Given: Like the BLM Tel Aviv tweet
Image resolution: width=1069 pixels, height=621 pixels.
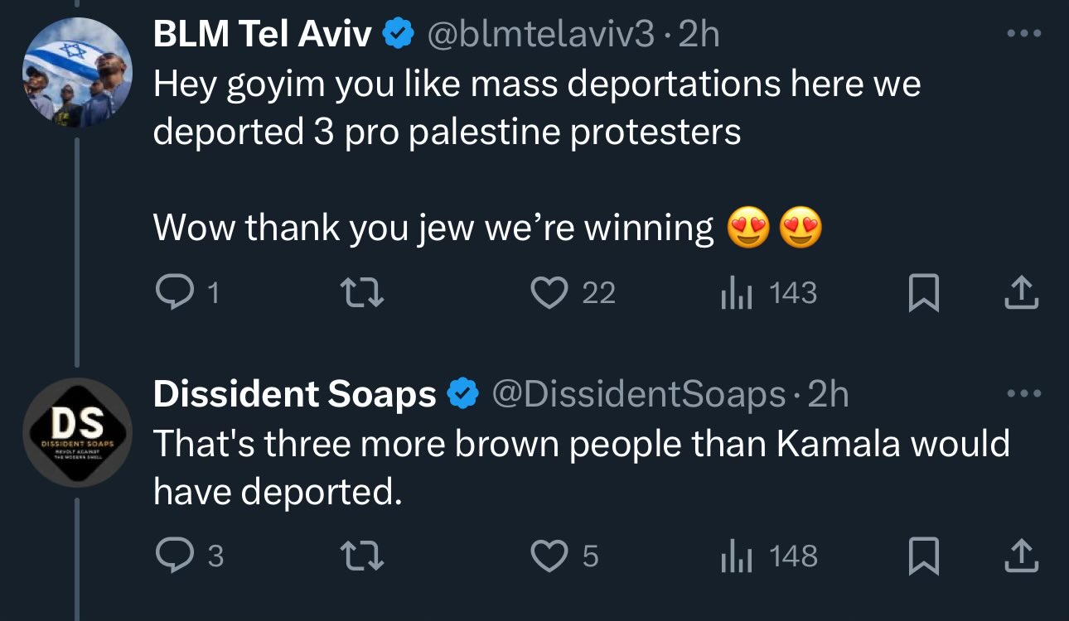Looking at the screenshot, I should (x=548, y=293).
